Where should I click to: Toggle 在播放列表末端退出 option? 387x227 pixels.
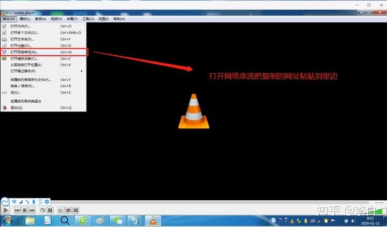pos(44,101)
